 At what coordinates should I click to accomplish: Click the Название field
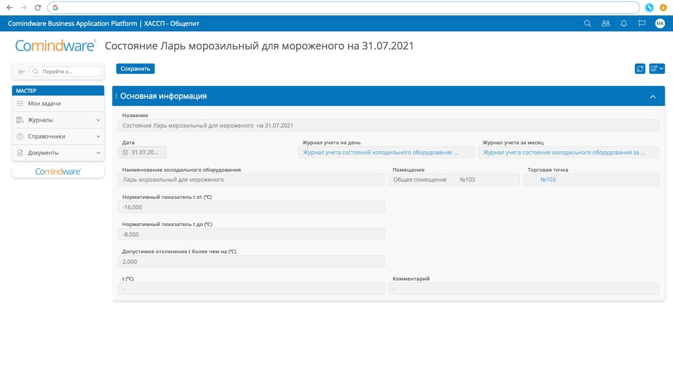click(x=388, y=125)
